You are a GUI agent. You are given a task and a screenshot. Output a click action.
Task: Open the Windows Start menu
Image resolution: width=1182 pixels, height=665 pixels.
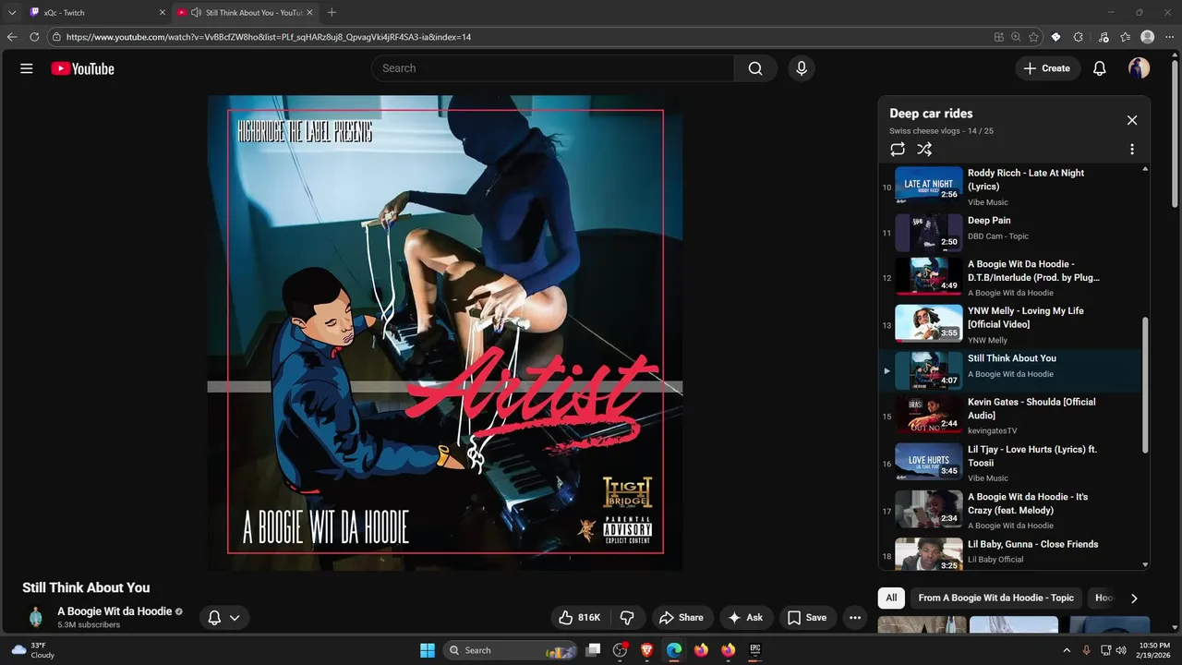point(428,650)
